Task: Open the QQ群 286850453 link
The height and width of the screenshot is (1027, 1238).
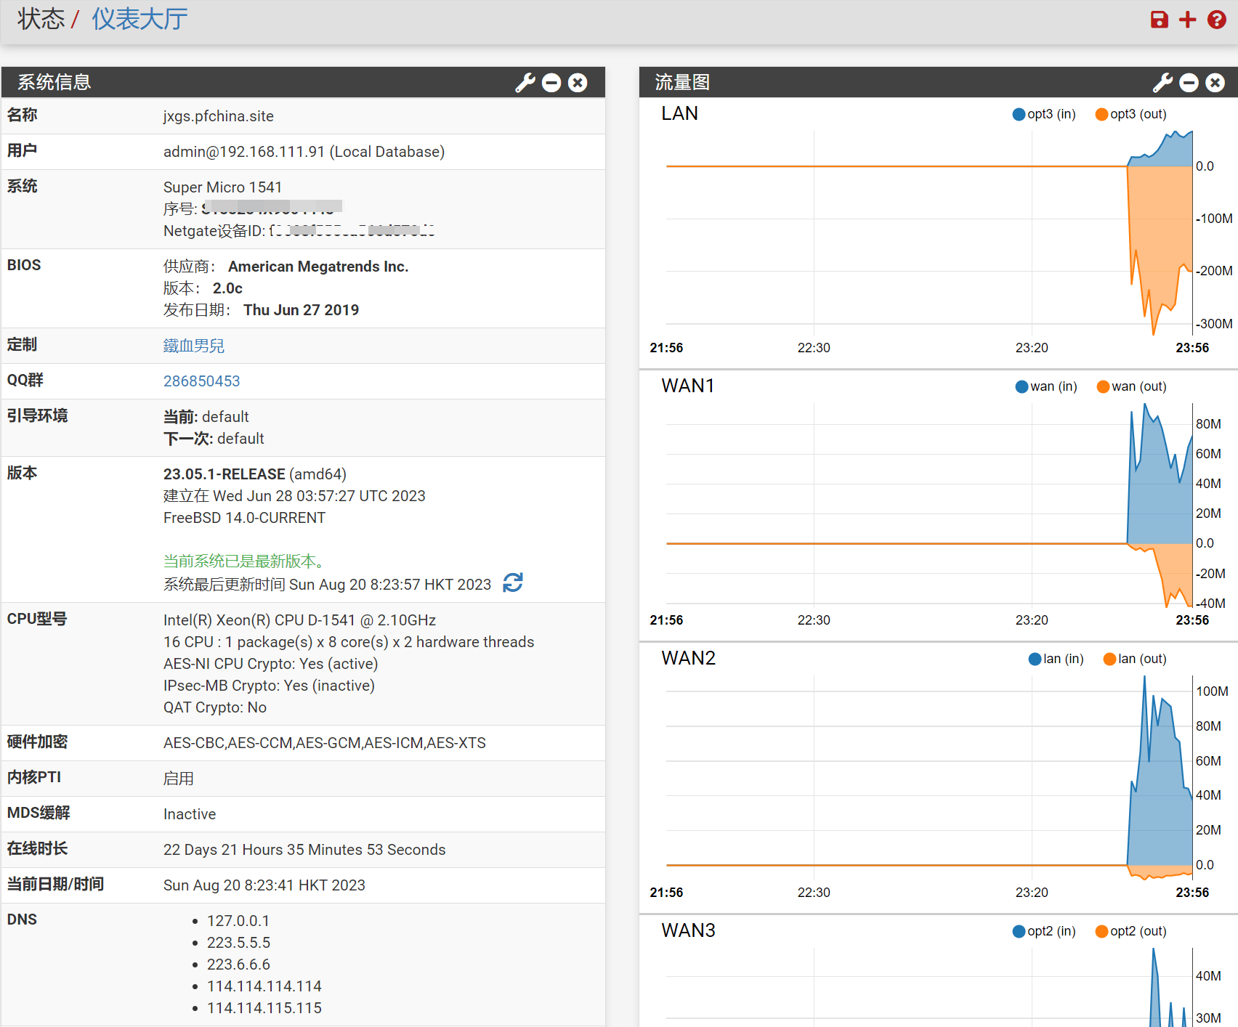Action: click(201, 381)
